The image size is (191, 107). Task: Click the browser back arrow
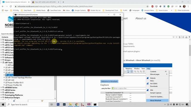coord(3,7)
